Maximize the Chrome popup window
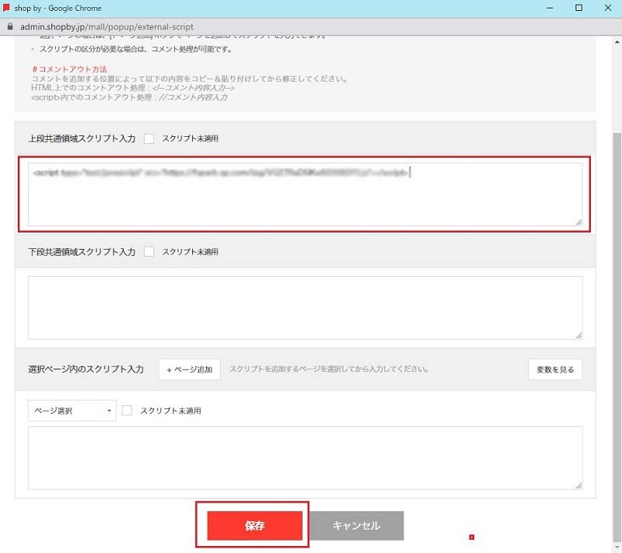This screenshot has width=622, height=553. pos(578,8)
